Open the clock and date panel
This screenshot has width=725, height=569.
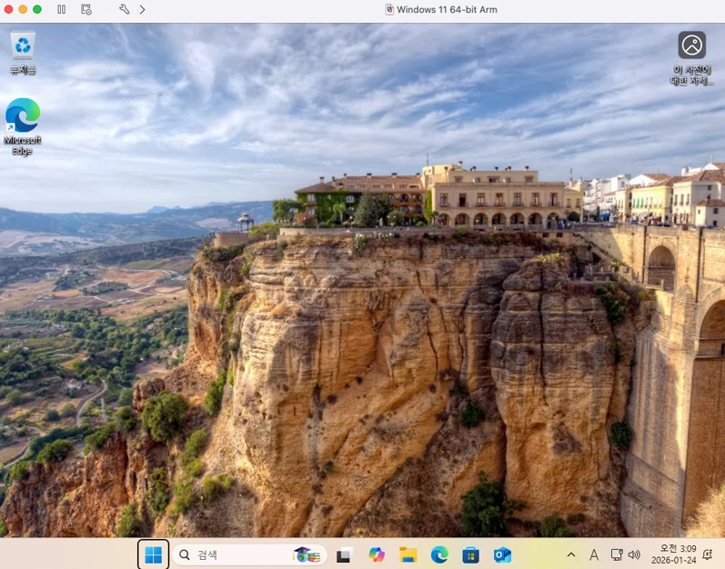point(674,554)
